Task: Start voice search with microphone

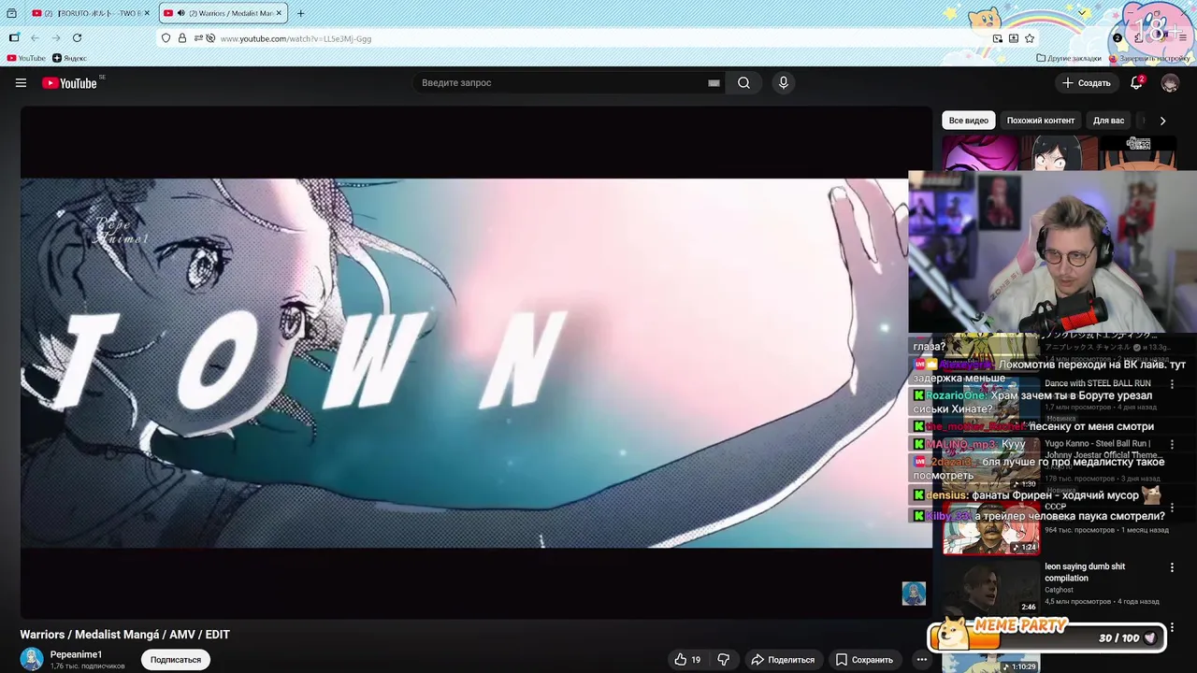Action: point(784,83)
